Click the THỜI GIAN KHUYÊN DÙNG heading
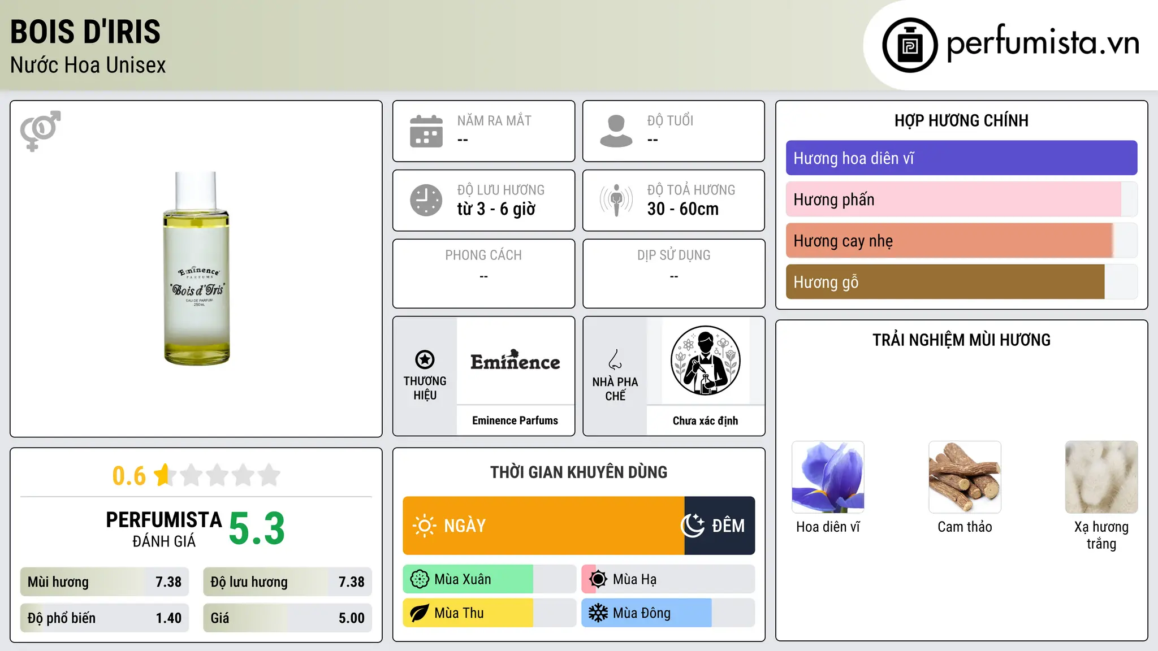The width and height of the screenshot is (1158, 651). (x=579, y=472)
